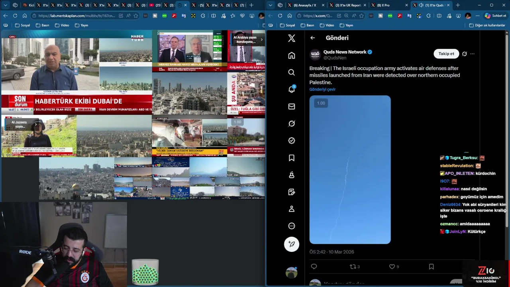Open new tab in right browser
Screen dimensions: 510x287
(458, 5)
